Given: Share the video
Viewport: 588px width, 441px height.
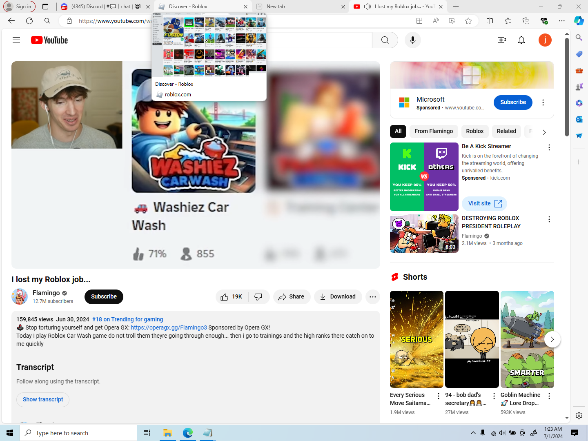Looking at the screenshot, I should point(292,297).
